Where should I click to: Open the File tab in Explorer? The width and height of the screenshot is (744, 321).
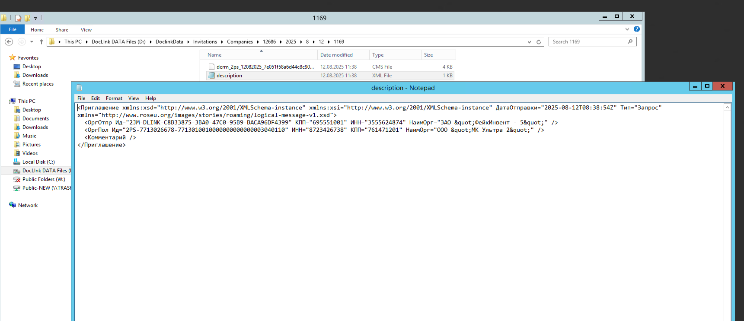[x=13, y=29]
